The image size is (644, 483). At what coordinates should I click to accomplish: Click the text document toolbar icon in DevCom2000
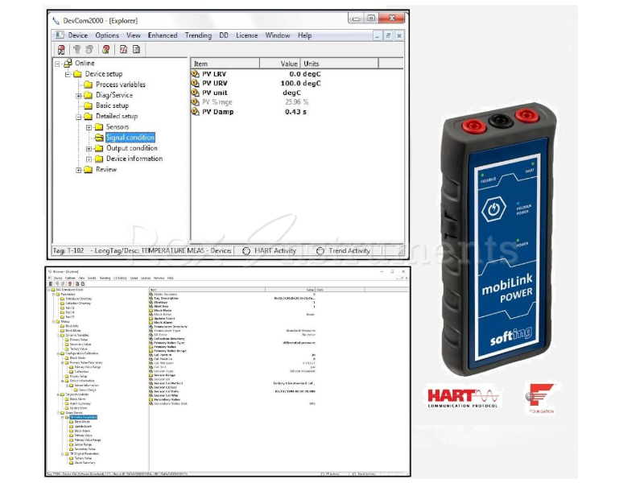136,50
